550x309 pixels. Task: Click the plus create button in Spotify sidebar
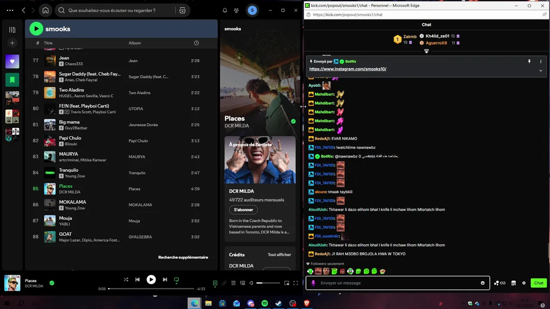coord(12,43)
